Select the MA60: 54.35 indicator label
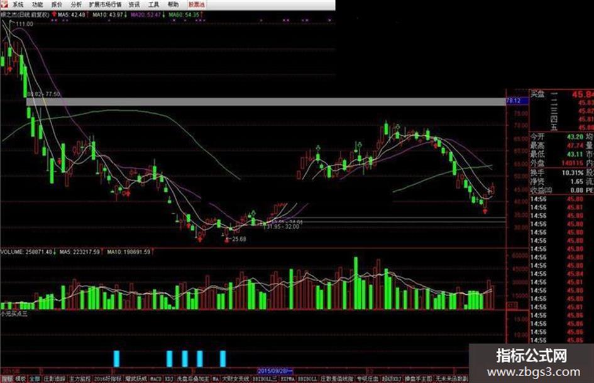 tap(184, 15)
